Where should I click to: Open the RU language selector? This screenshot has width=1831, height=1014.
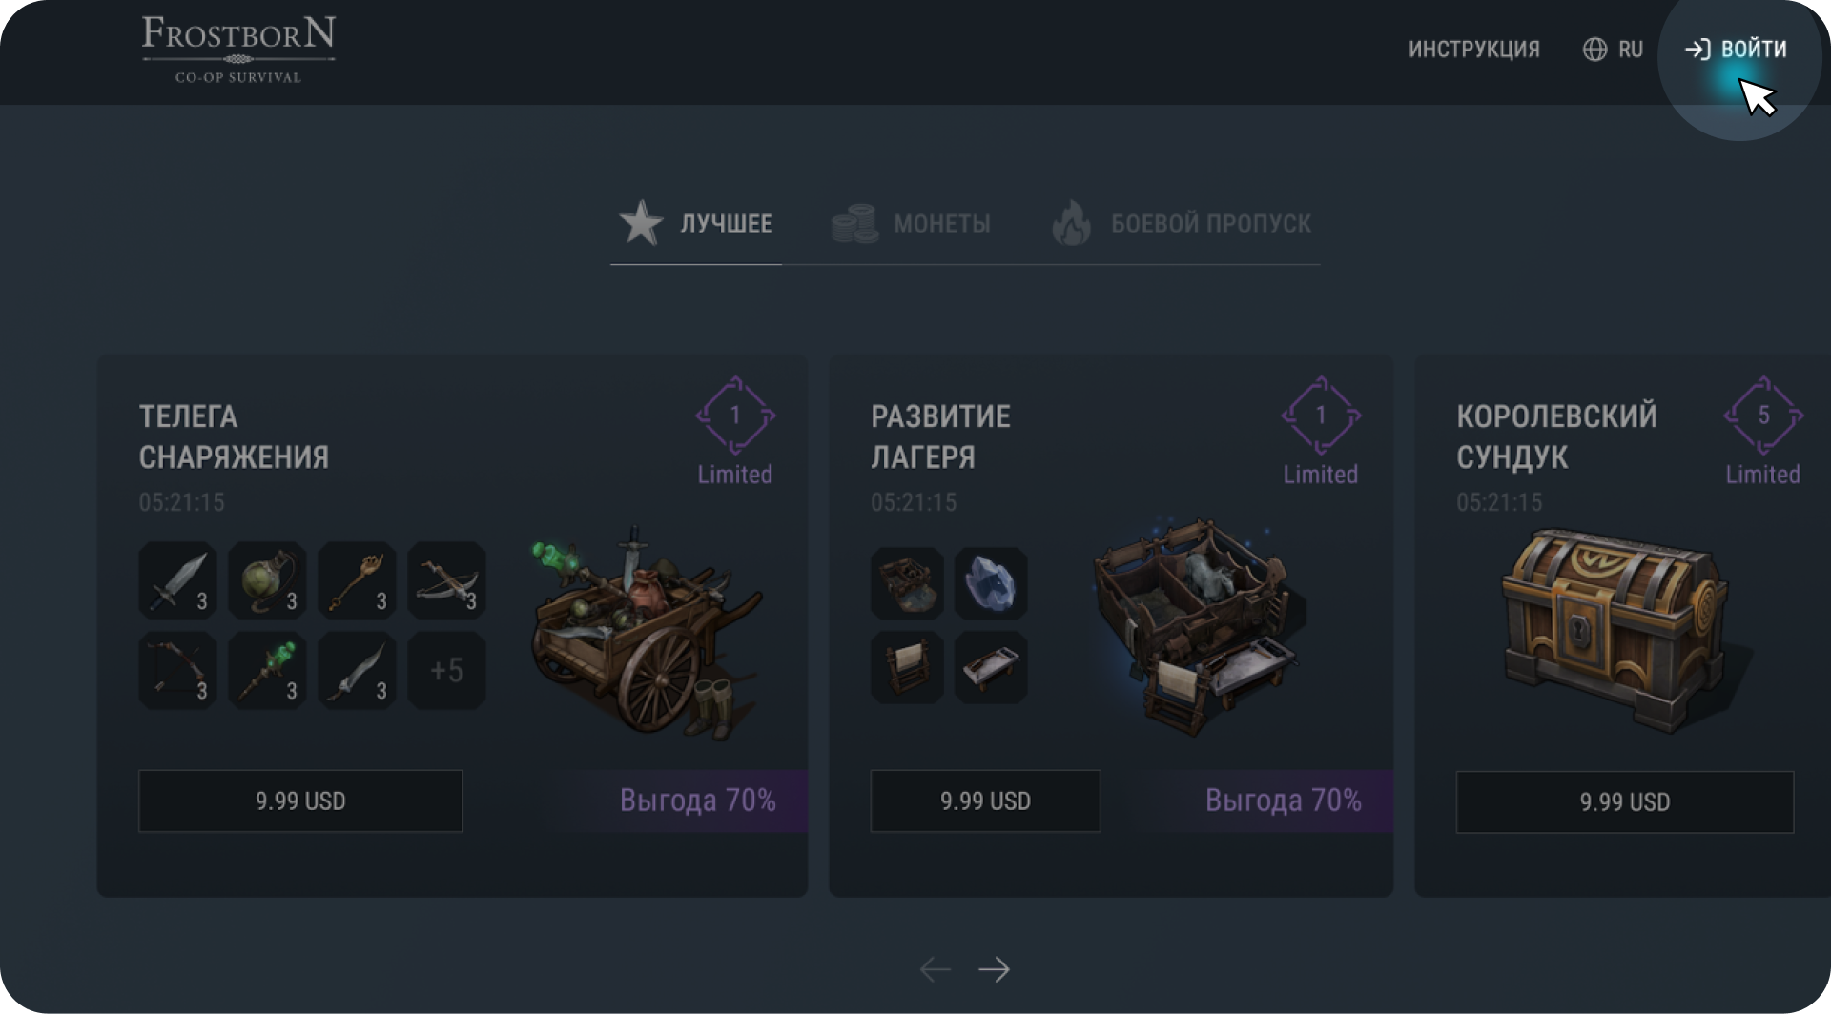(1613, 50)
